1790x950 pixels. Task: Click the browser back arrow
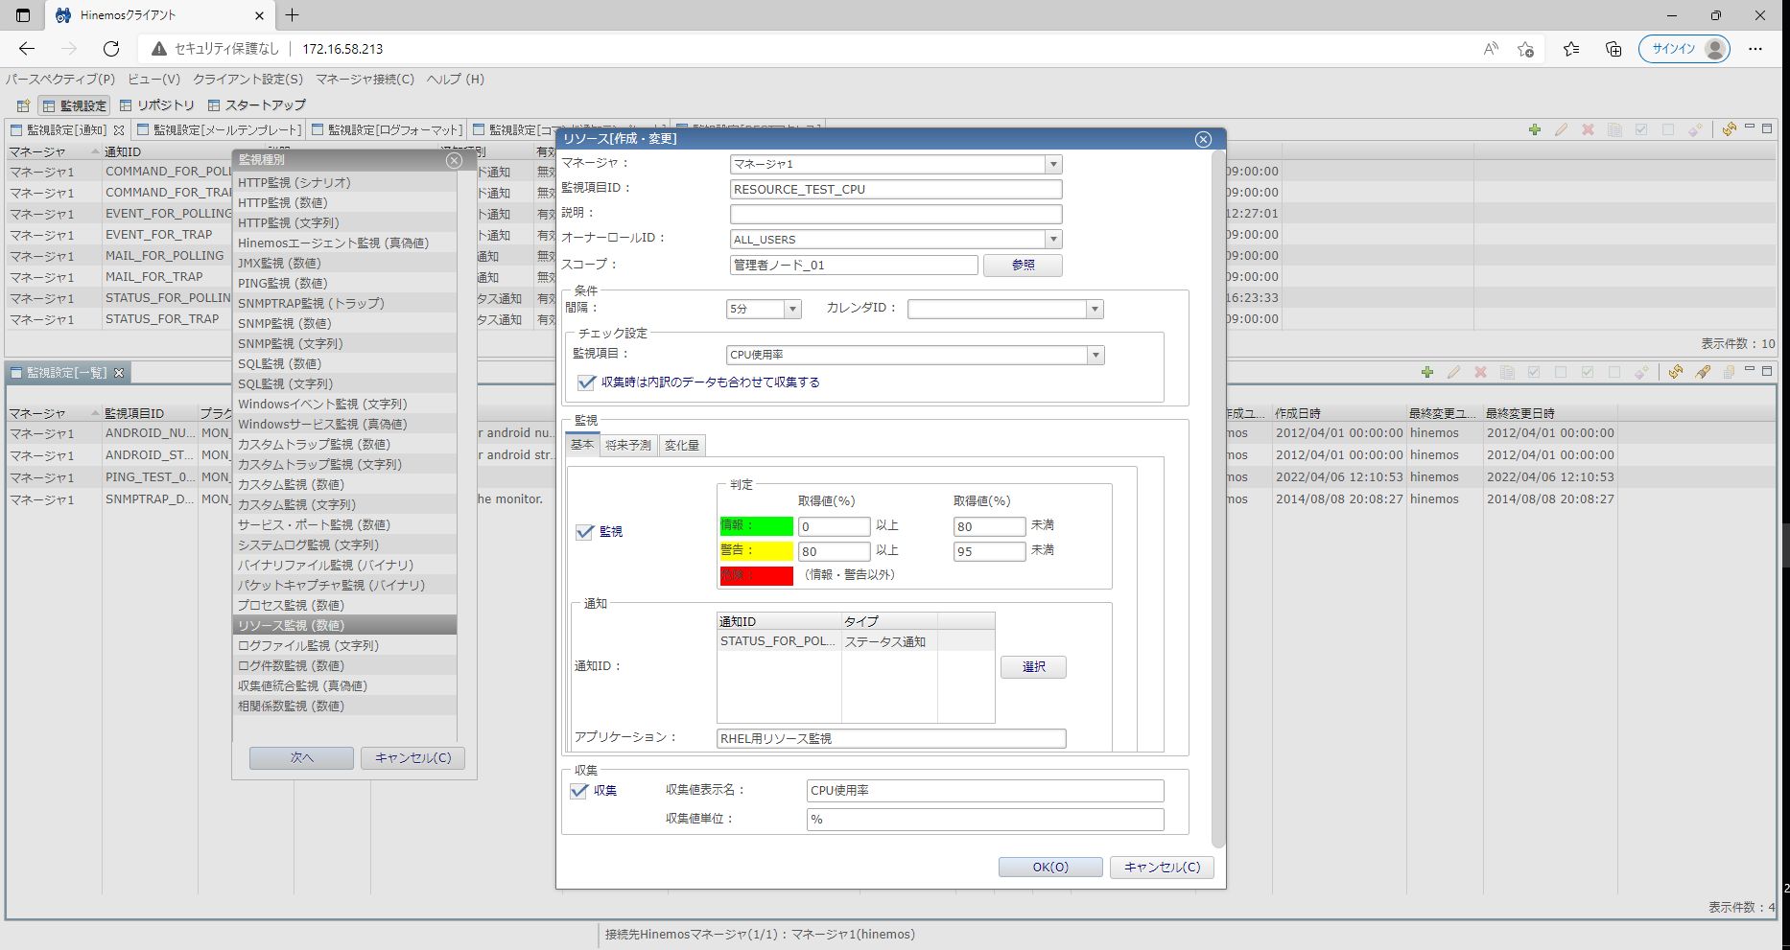click(x=27, y=49)
